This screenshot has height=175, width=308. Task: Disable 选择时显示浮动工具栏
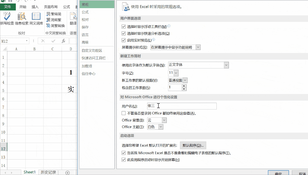click(124, 26)
